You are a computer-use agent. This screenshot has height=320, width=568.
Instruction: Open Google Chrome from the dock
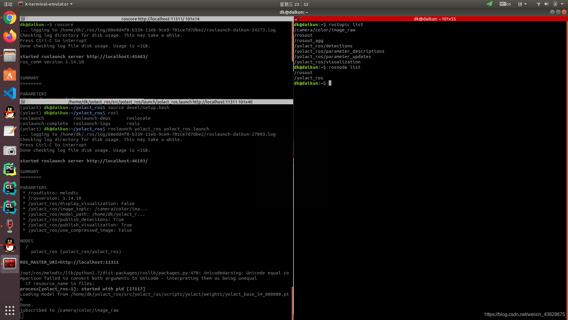coord(10,18)
